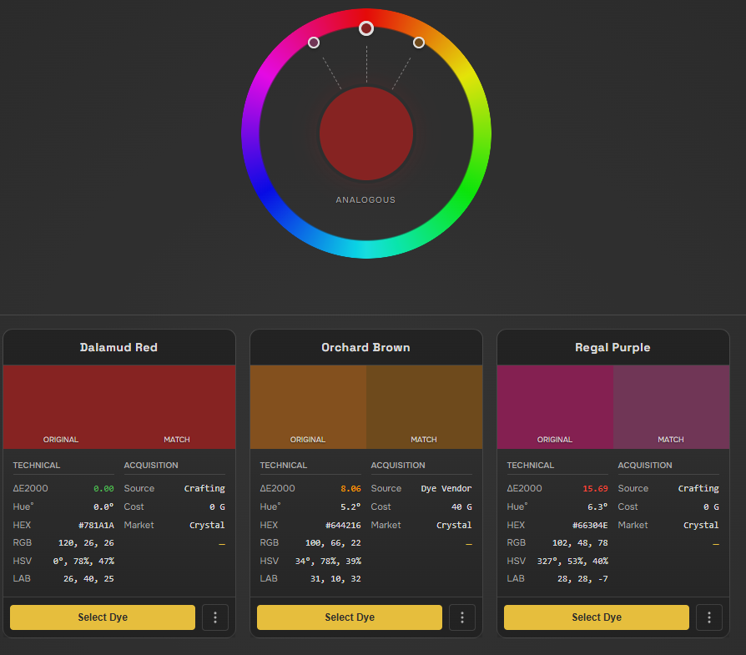Image resolution: width=746 pixels, height=655 pixels.
Task: Click LAB value 28, 28, -7
Action: pyautogui.click(x=582, y=579)
